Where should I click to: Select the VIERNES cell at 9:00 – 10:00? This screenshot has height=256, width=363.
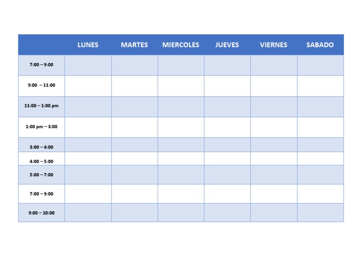pos(273,212)
